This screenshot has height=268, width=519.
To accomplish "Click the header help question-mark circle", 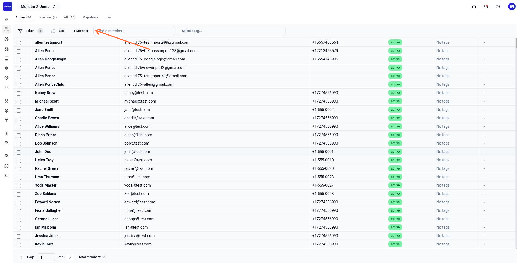I will coord(498,7).
